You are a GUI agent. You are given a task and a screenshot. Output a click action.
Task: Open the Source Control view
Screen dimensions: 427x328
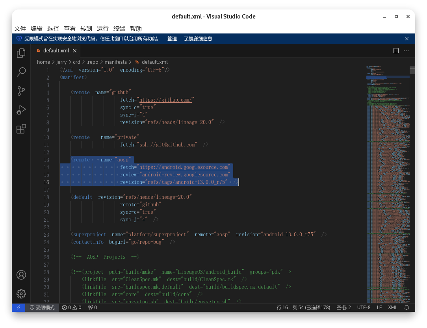pyautogui.click(x=21, y=91)
